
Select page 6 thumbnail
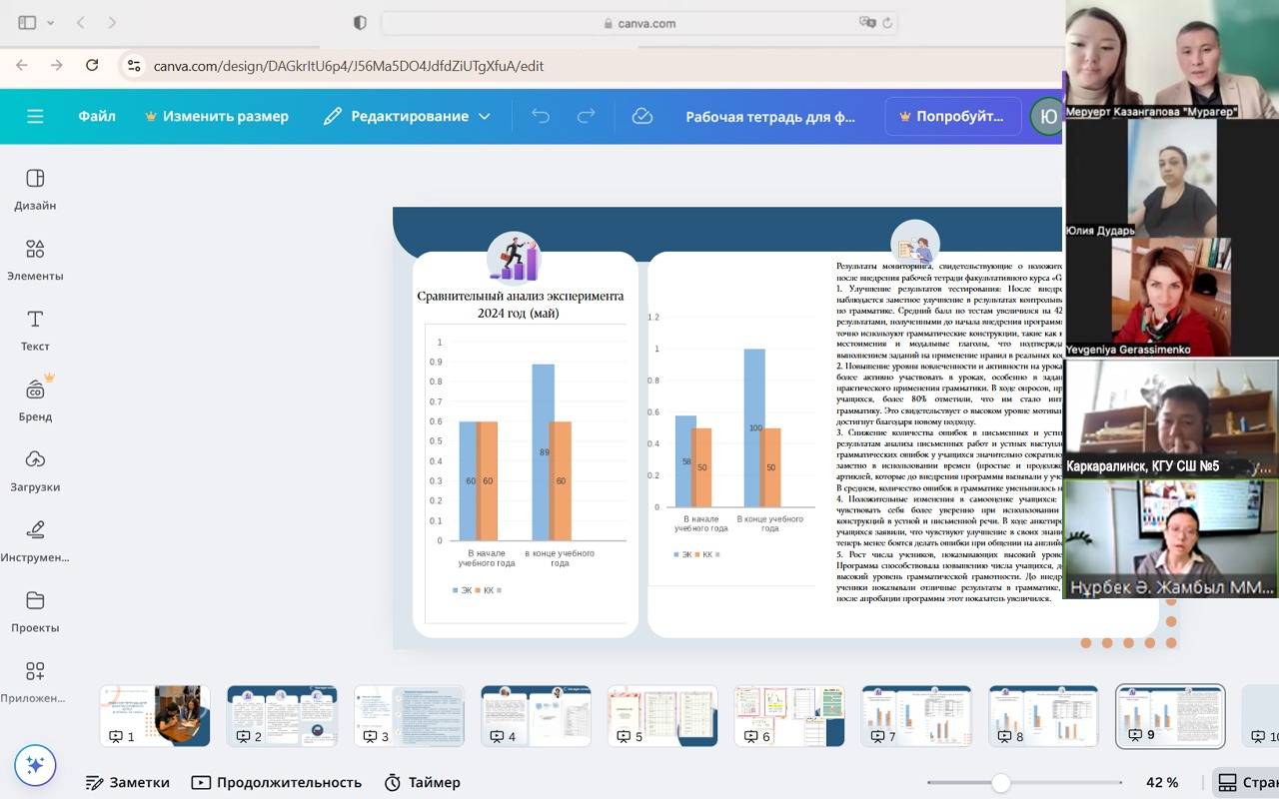(789, 716)
